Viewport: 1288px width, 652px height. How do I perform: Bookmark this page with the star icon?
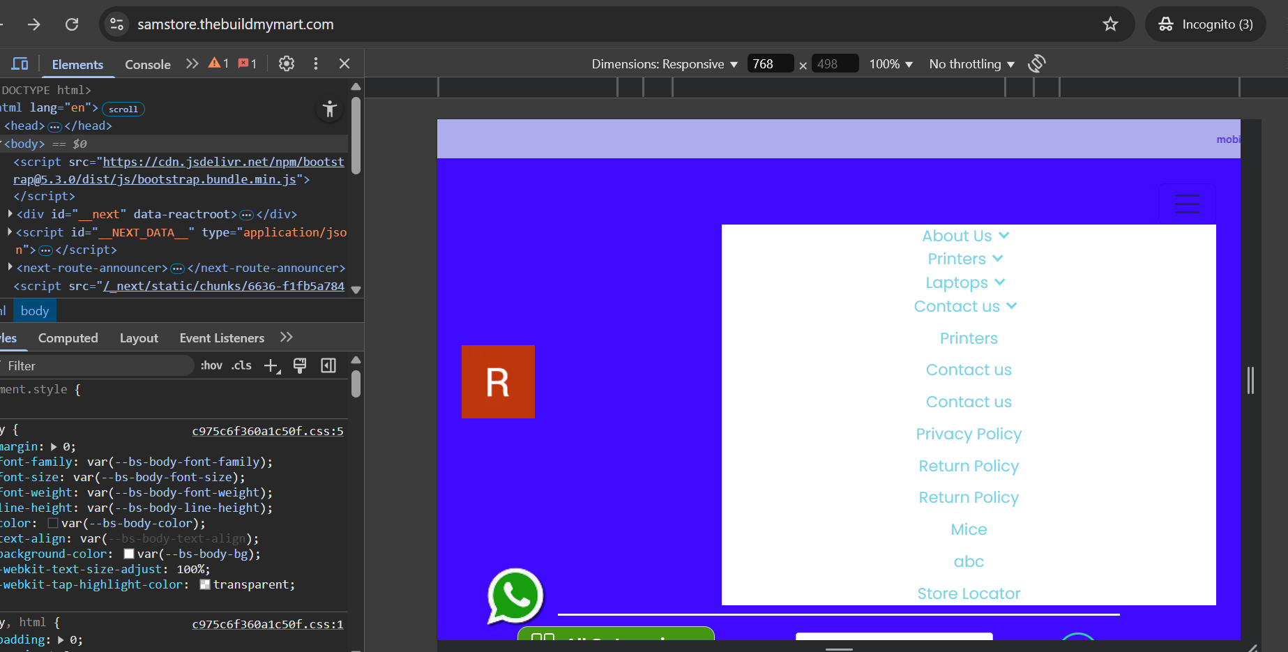click(1110, 24)
